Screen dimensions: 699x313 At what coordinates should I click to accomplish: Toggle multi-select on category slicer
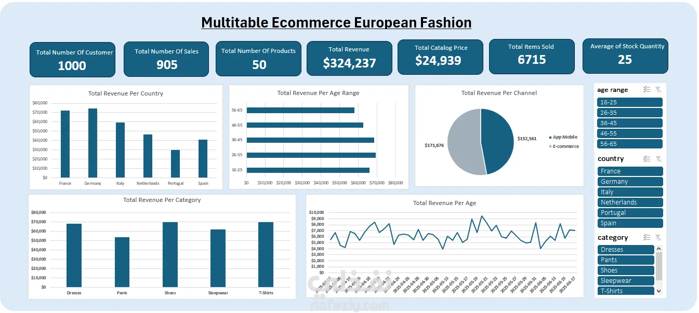point(647,237)
